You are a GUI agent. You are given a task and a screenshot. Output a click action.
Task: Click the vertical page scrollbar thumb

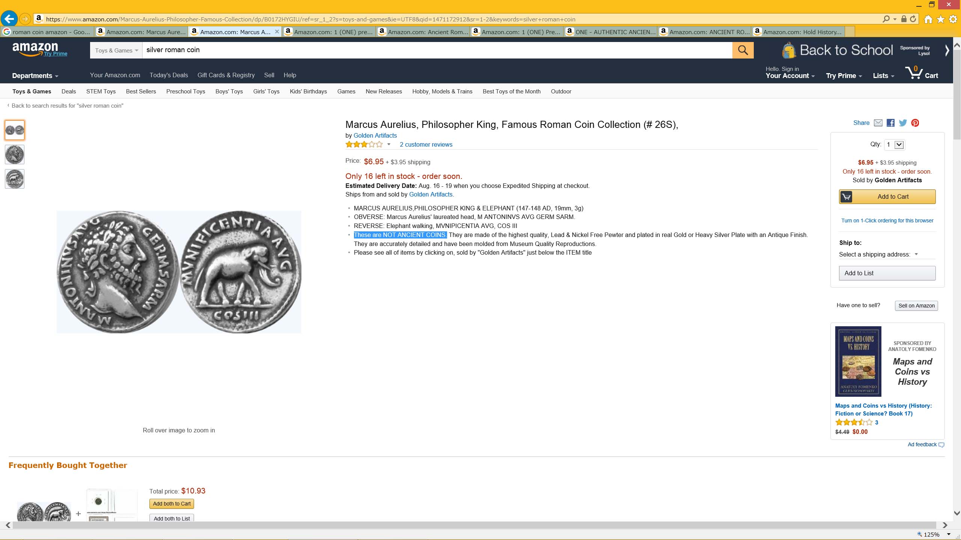pyautogui.click(x=957, y=94)
